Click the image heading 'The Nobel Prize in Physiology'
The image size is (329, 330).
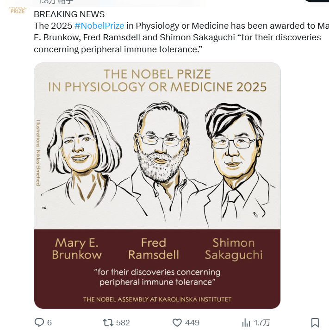(157, 80)
